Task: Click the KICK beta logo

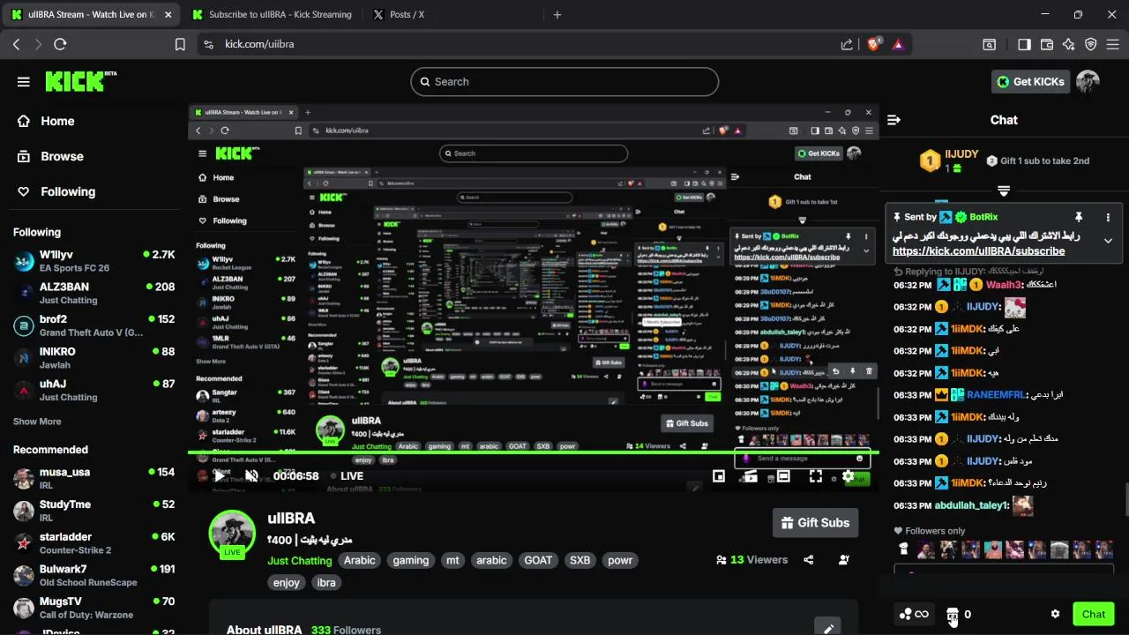Action: click(x=80, y=81)
